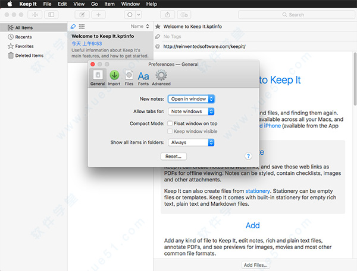Click the Search field

296,15
